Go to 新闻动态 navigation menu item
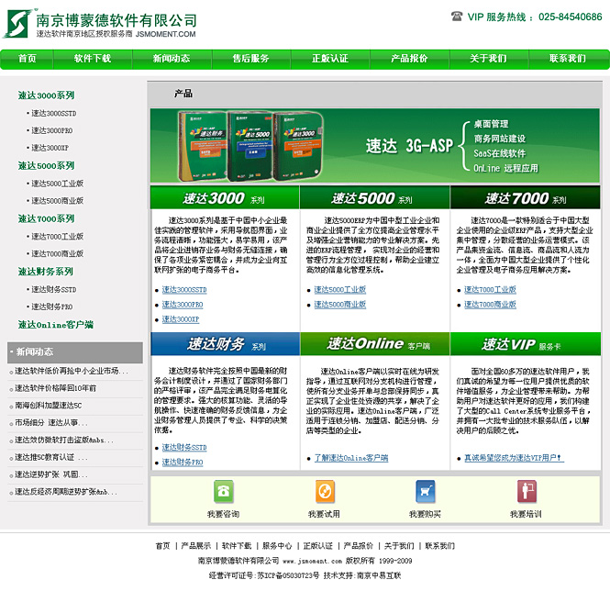The image size is (610, 591). 172,59
